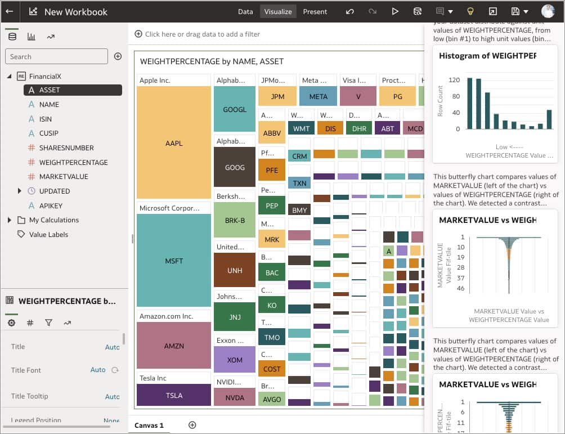This screenshot has width=565, height=434.
Task: Click the AAPL treemap tile
Action: pos(174,143)
